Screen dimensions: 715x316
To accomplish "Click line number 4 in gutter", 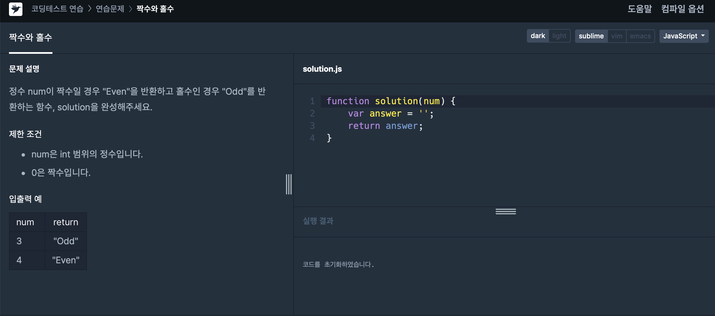I will pos(312,138).
